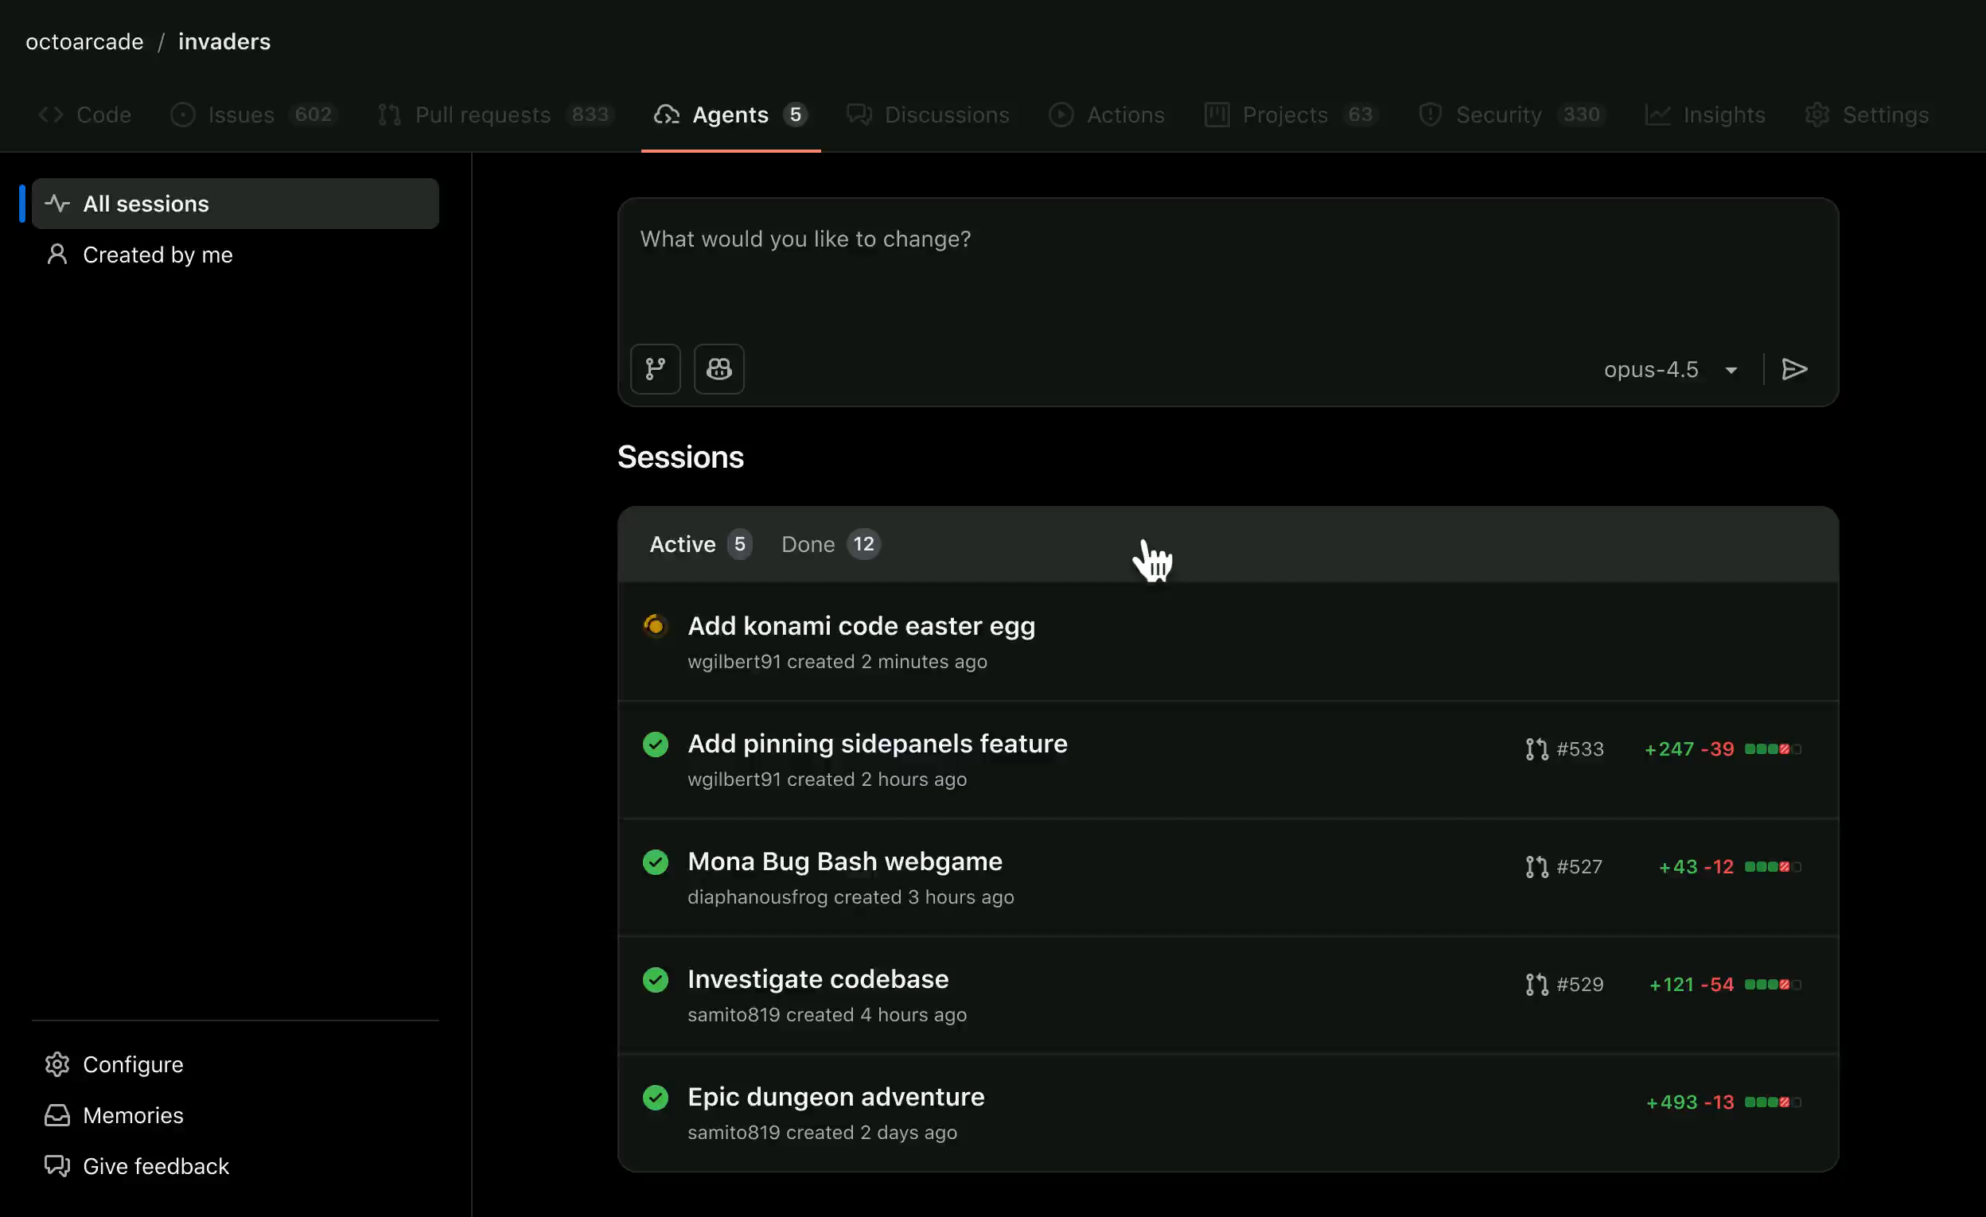Go to the Pull requests tab
This screenshot has width=1986, height=1217.
tap(496, 115)
